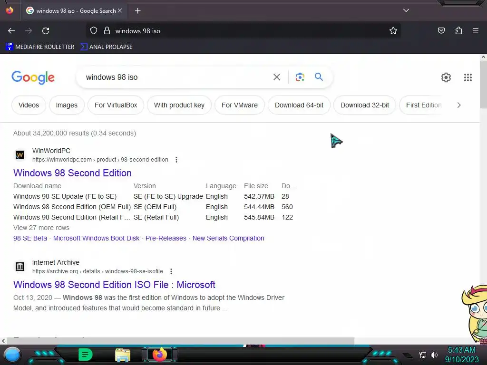Search by image with the Google Lens icon
487x365 pixels.
point(300,77)
